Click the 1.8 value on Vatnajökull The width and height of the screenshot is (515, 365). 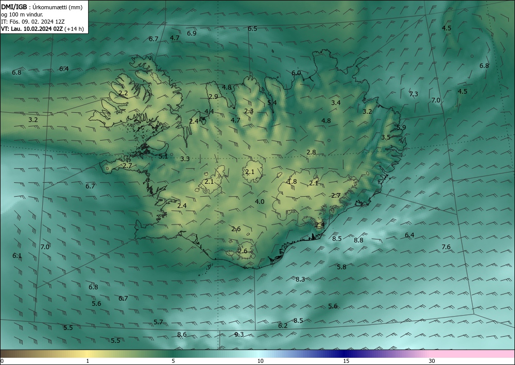point(292,182)
